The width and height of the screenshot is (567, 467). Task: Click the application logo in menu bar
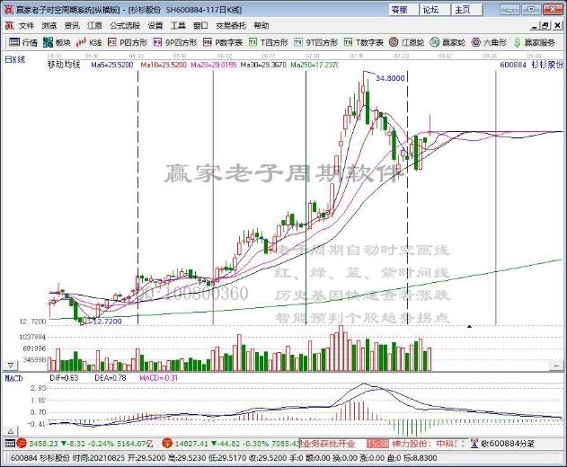coord(9,25)
